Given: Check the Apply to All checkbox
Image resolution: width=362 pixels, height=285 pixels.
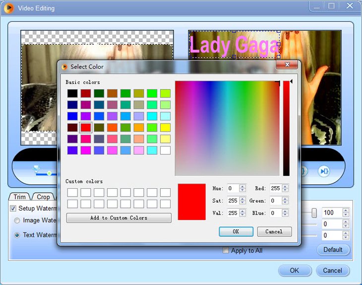Looking at the screenshot, I should point(226,250).
